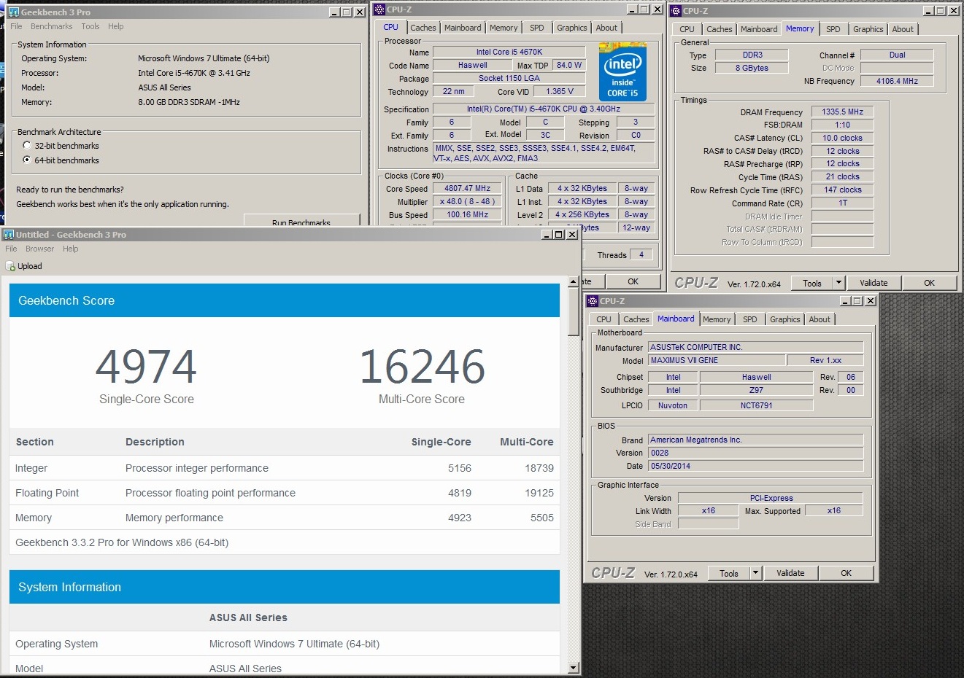This screenshot has width=964, height=678.
Task: Open File menu in Geekbench 3 Pro
Action: tap(16, 26)
